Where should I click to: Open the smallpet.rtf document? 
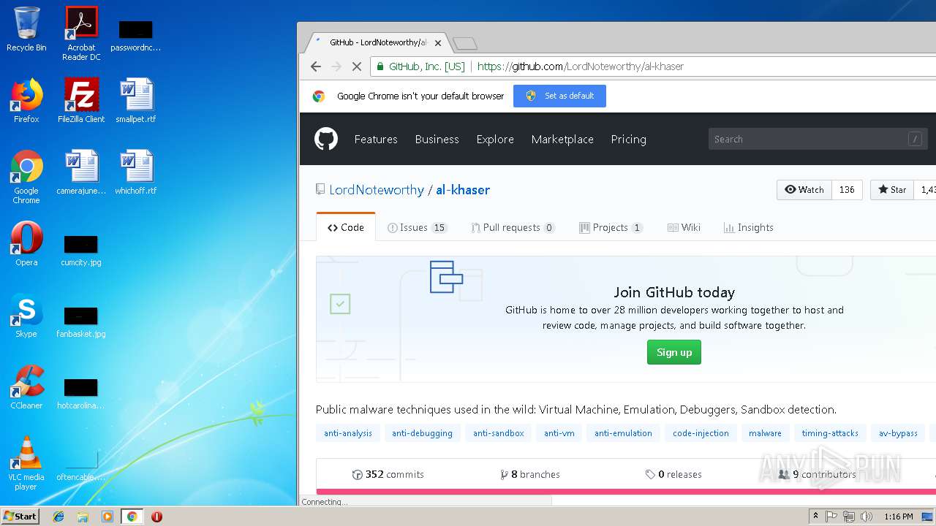[136, 101]
